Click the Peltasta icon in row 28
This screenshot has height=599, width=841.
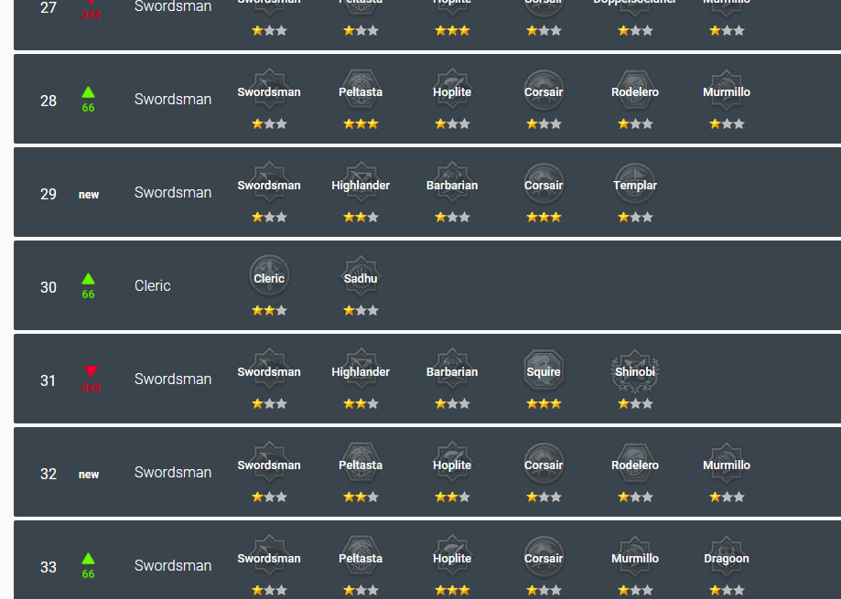pos(361,90)
